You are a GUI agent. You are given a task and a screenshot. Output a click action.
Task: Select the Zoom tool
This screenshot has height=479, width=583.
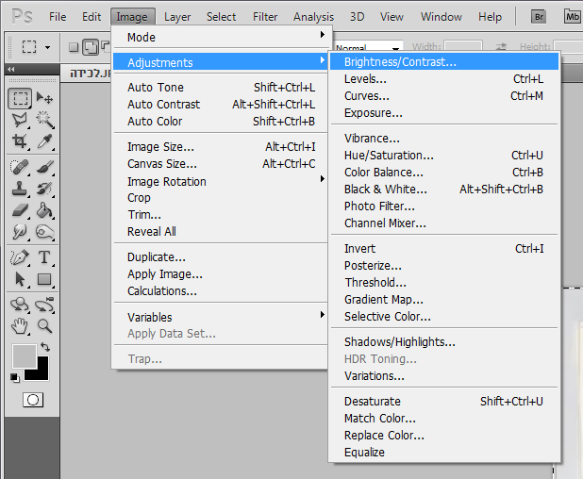(x=44, y=326)
